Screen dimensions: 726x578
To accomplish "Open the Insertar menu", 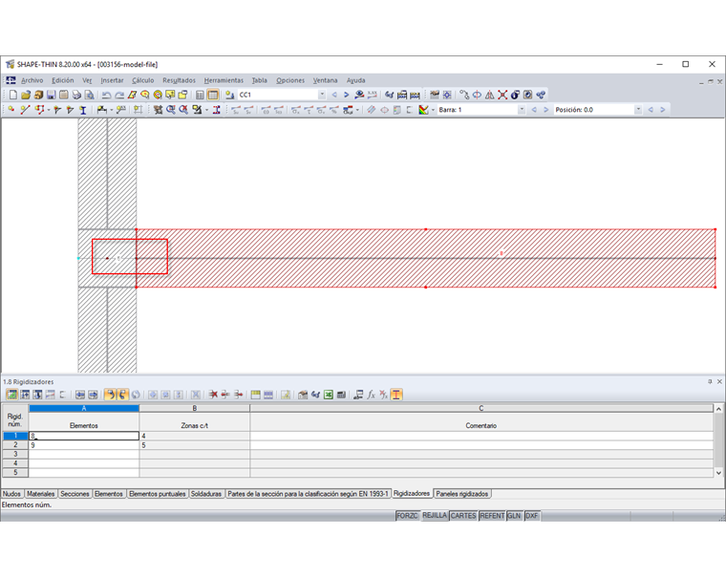I will point(112,80).
